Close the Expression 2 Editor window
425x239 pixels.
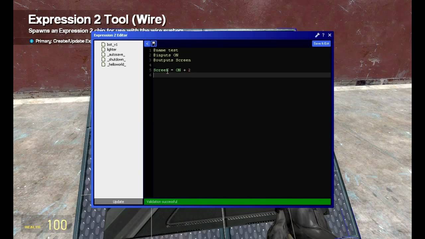point(330,35)
